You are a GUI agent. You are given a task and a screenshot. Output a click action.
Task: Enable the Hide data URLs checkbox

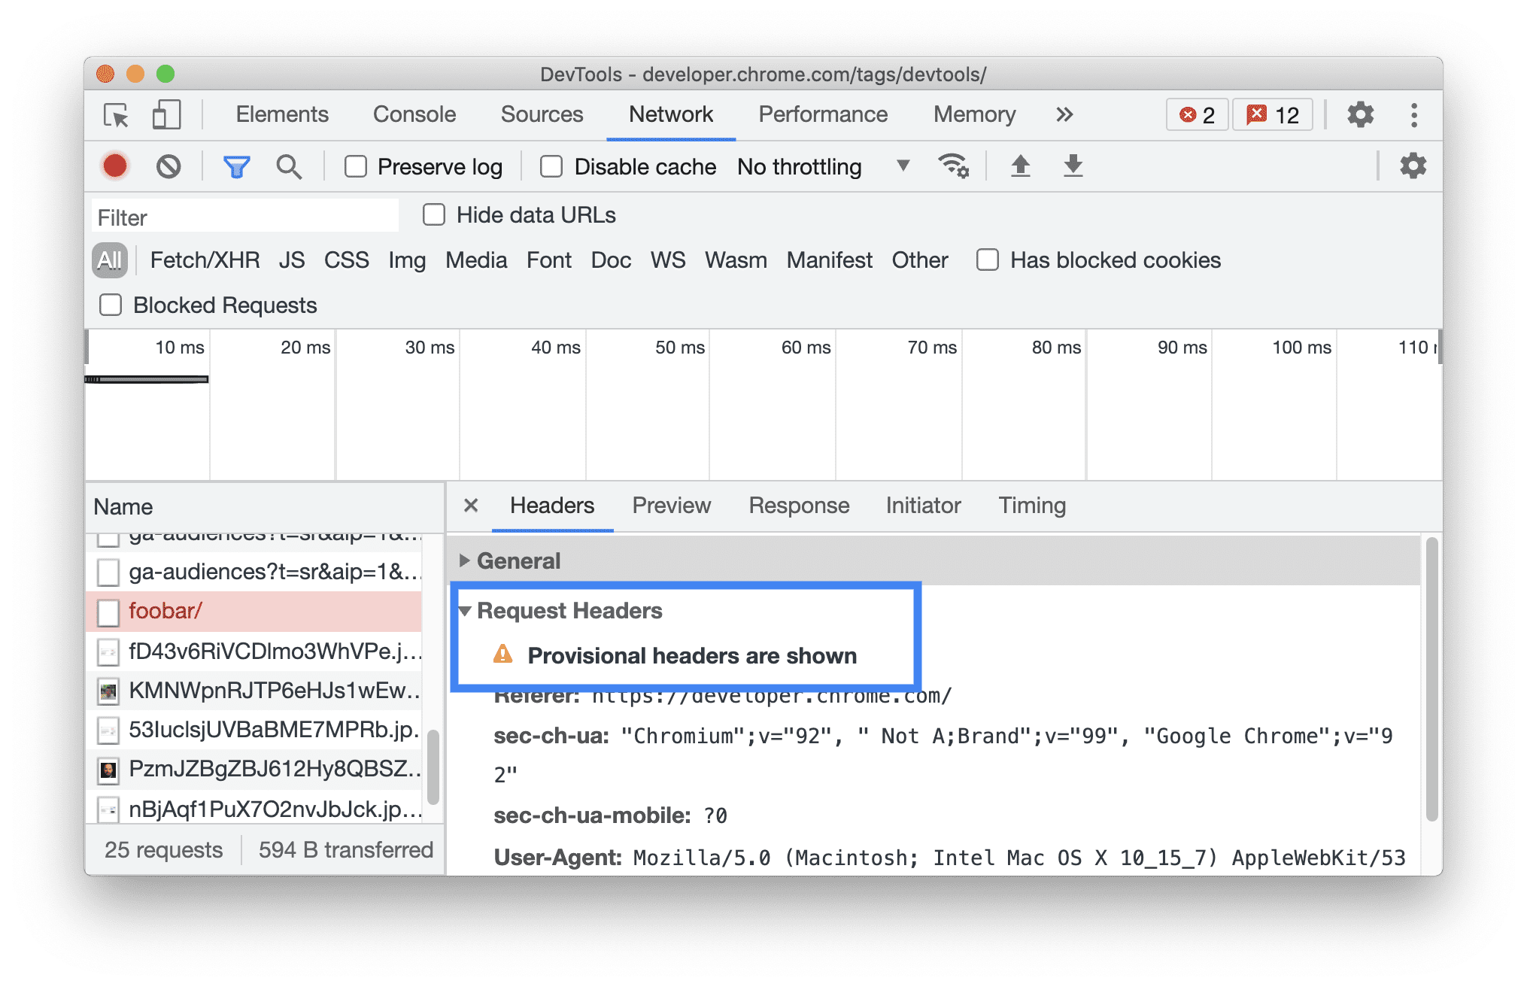(434, 216)
